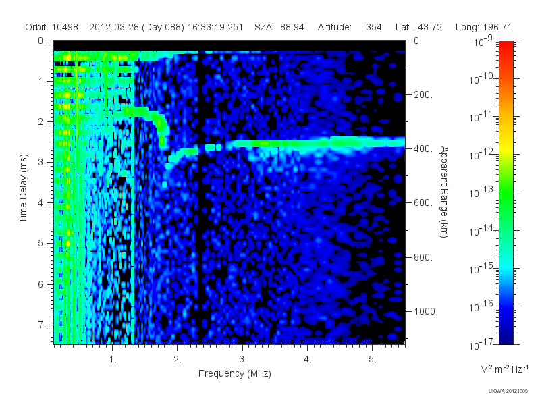This screenshot has width=540, height=405.
Task: Click the 'UIOWA 20121009' footer text
Action: [x=508, y=391]
